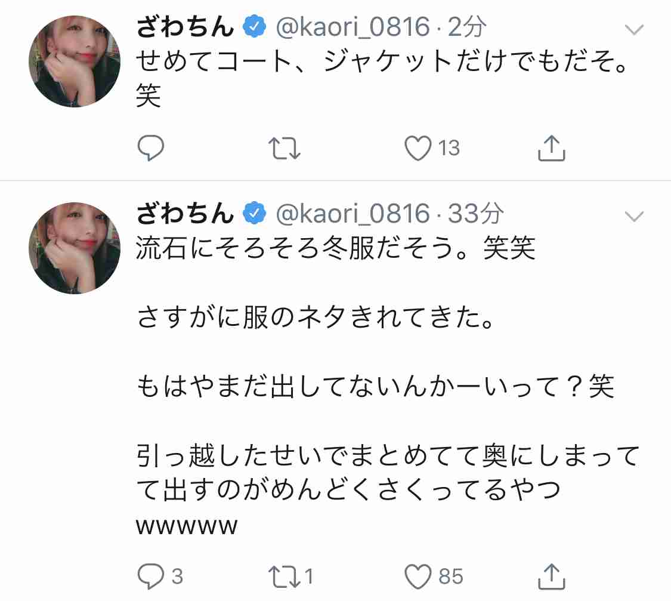Reply to the コート、ジャケット tweet

(x=151, y=148)
